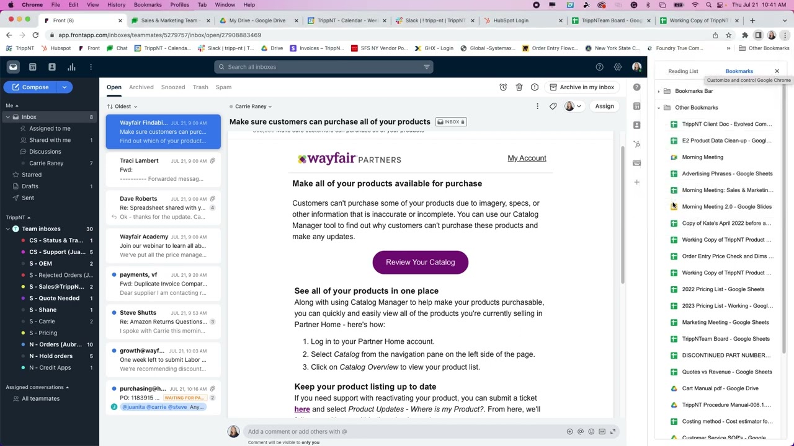Open conversation more options dots
This screenshot has width=794, height=446.
point(537,107)
